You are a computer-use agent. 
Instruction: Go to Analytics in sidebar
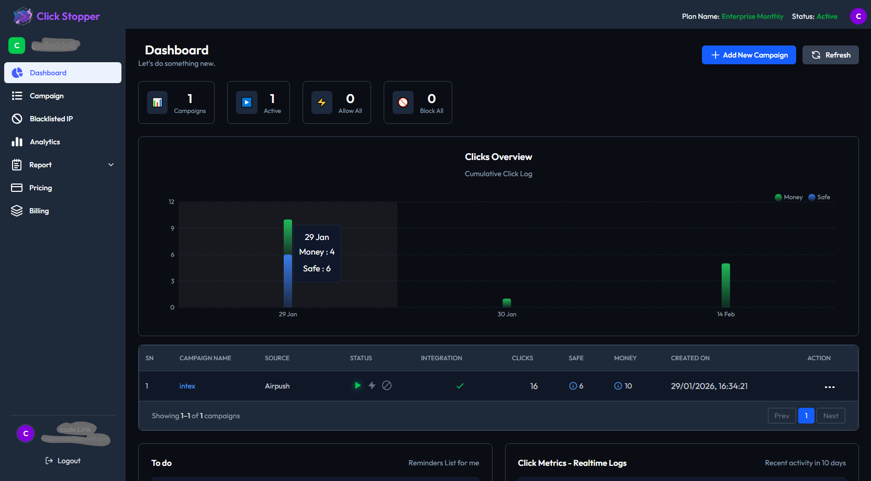pyautogui.click(x=45, y=142)
